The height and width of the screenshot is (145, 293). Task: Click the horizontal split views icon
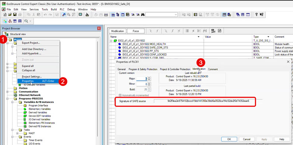click(x=20, y=21)
